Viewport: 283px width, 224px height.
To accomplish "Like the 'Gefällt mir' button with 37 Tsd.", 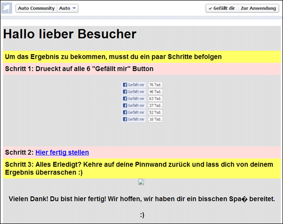I will 134,105.
